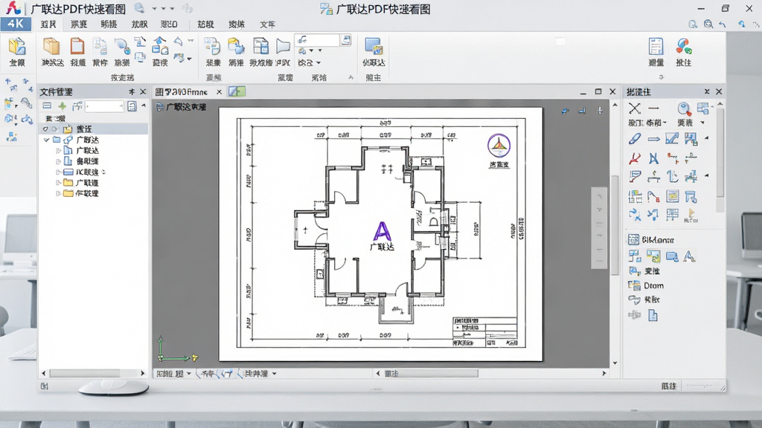Switch to the ribbon tab right after the 4K button
Viewport: 762px width, 428px height.
pos(48,25)
